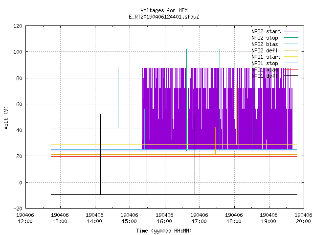Click the orange NPD2 defl spike near 17:27
The width and height of the screenshot is (313, 235).
215,141
